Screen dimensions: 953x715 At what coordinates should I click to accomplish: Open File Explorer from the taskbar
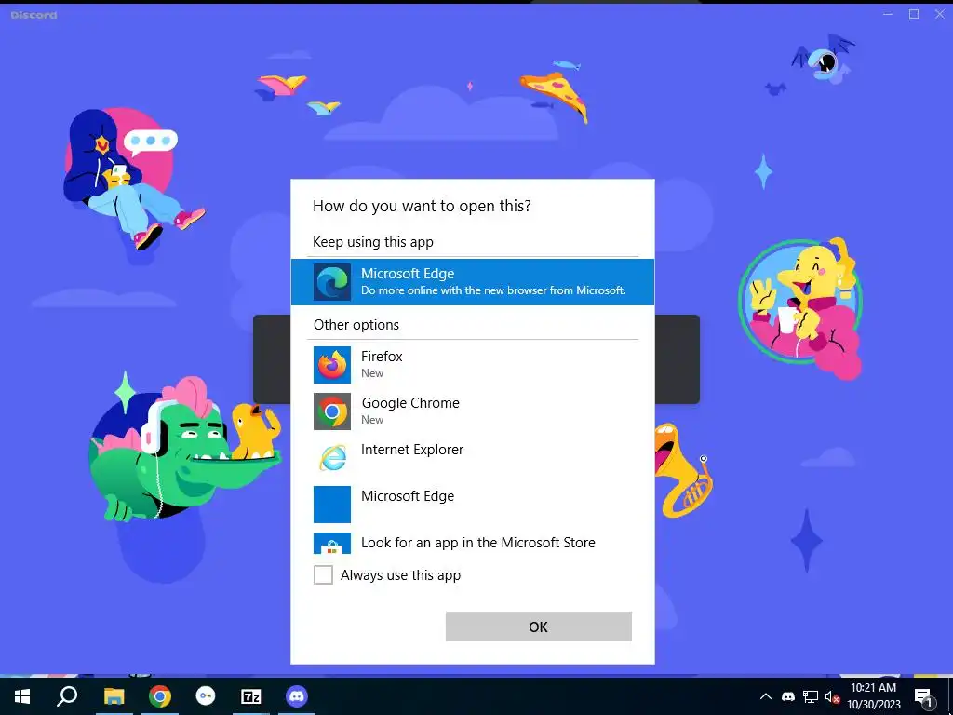(114, 696)
